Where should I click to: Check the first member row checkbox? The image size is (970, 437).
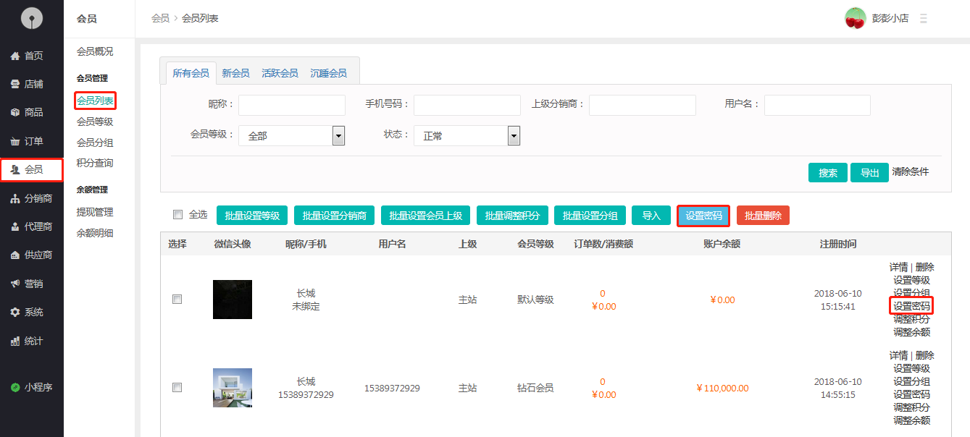(177, 300)
